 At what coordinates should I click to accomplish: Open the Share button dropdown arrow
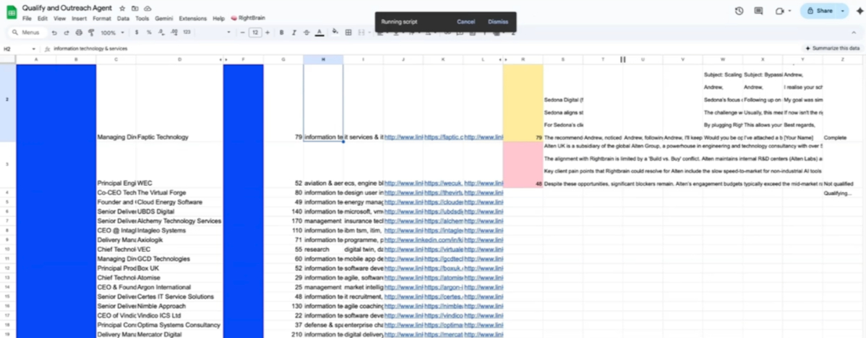pyautogui.click(x=843, y=11)
